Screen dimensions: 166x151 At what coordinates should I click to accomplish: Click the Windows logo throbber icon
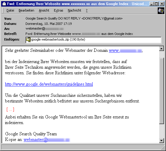[x=161, y=11]
